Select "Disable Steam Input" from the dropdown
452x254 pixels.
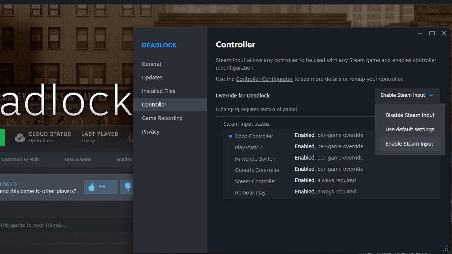tap(410, 115)
